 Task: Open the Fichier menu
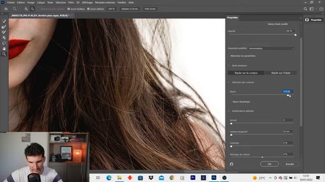[11, 3]
